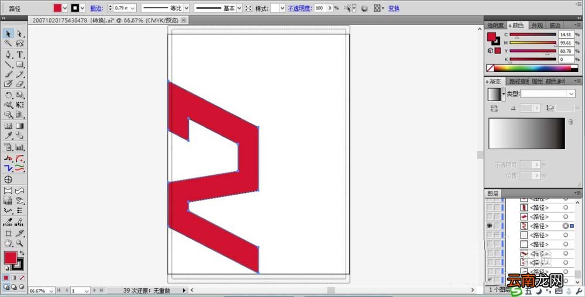This screenshot has height=297, width=585.
Task: Enable Draw Behind mode
Action: click(x=14, y=287)
